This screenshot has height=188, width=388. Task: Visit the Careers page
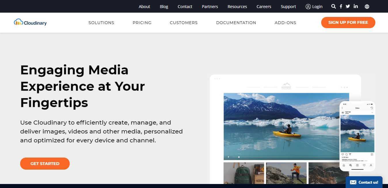(x=264, y=7)
